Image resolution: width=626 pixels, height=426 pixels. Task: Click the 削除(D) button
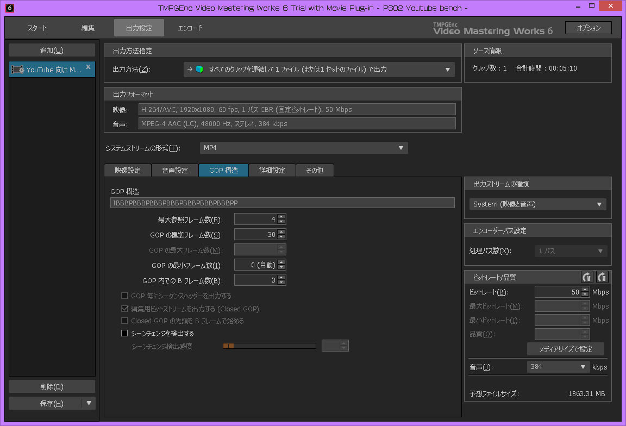52,386
